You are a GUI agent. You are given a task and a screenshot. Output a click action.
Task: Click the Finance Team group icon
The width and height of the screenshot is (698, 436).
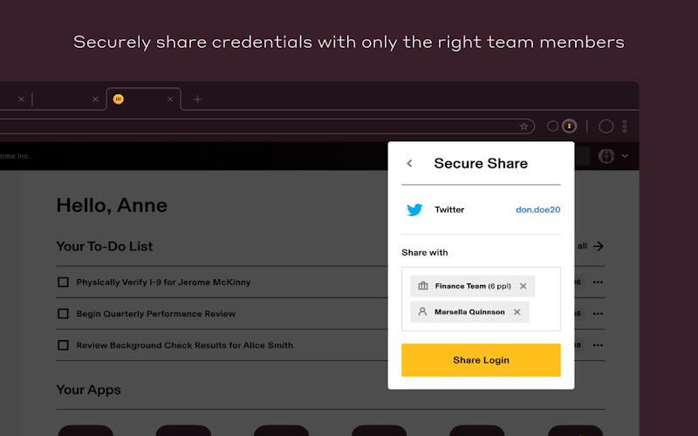pyautogui.click(x=423, y=286)
